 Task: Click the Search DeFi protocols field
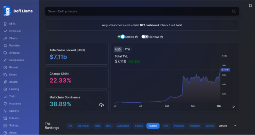click(142, 11)
